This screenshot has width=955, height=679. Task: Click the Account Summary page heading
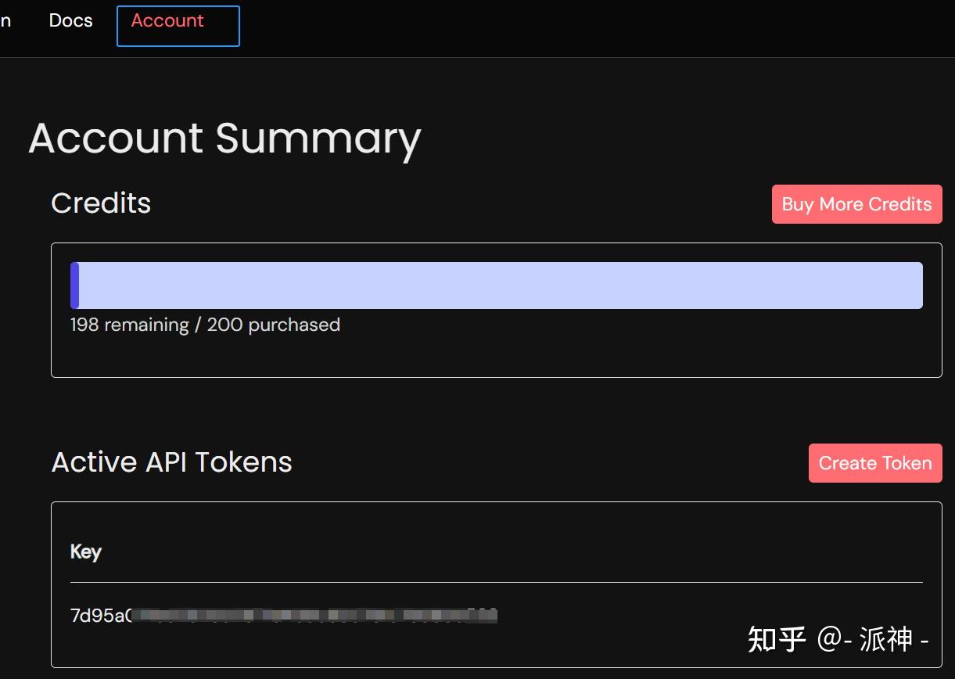[x=224, y=138]
